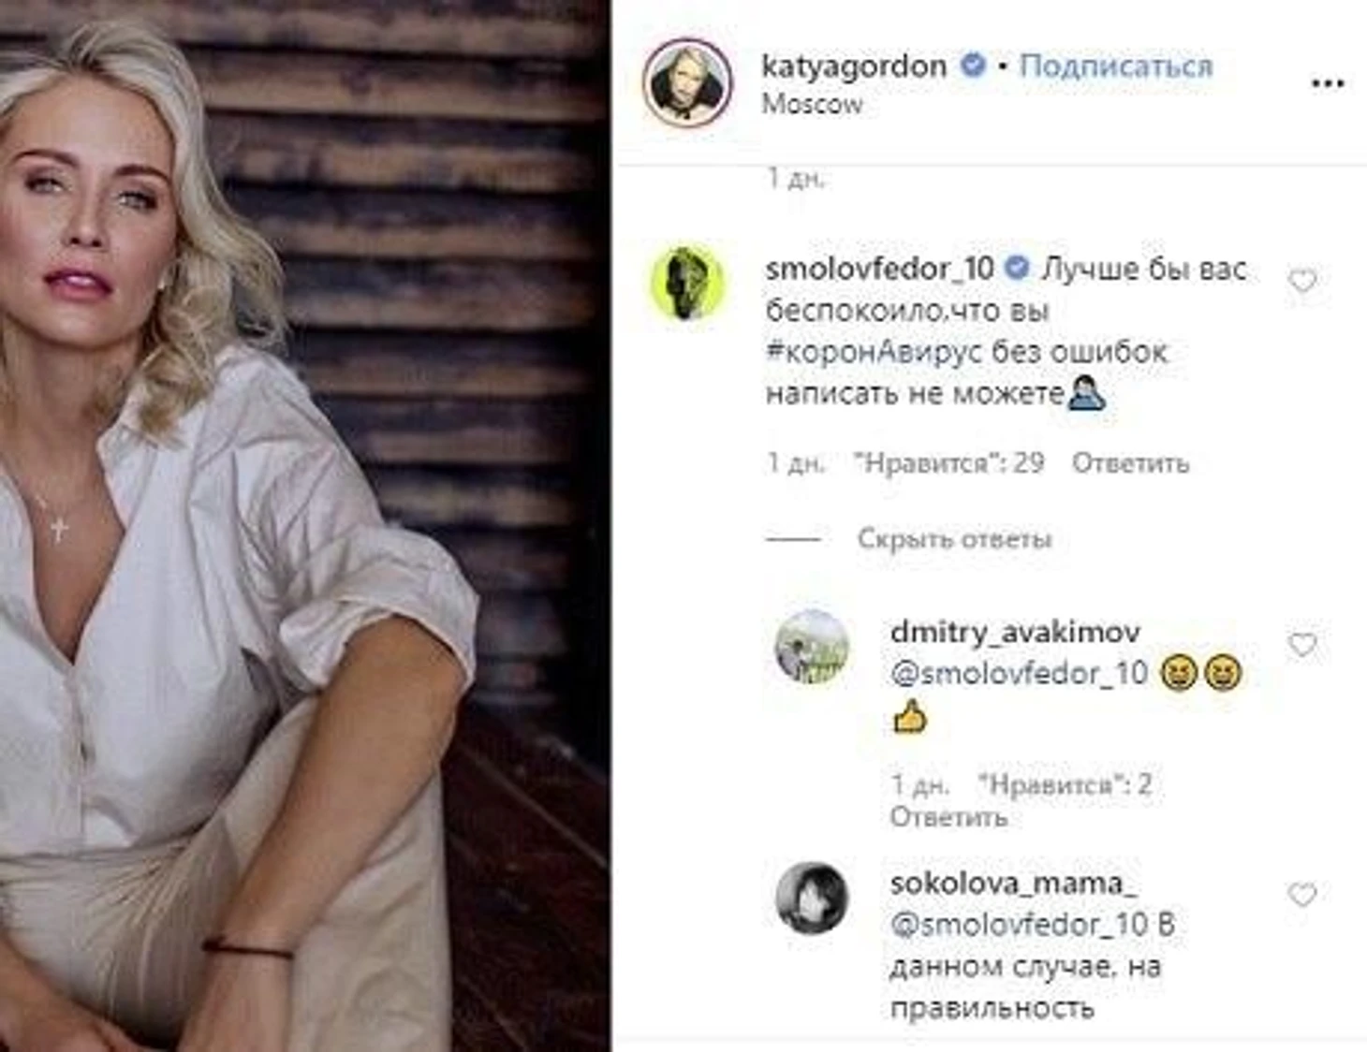Click the verified badge beside smolovfedor_10
Viewport: 1367px width, 1052px height.
pyautogui.click(x=1017, y=269)
